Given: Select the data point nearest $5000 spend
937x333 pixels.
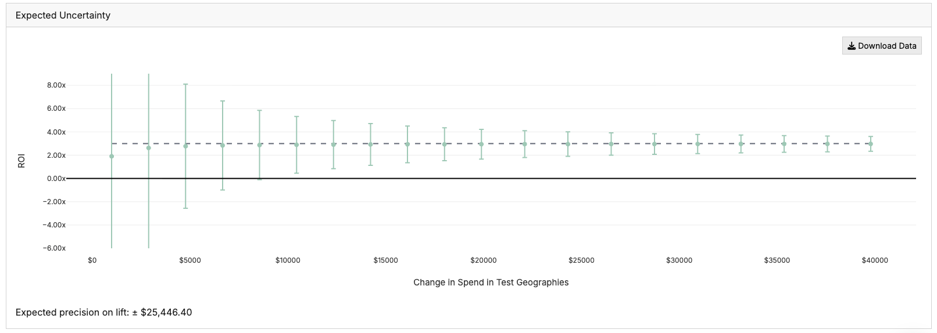Looking at the screenshot, I should coord(185,146).
